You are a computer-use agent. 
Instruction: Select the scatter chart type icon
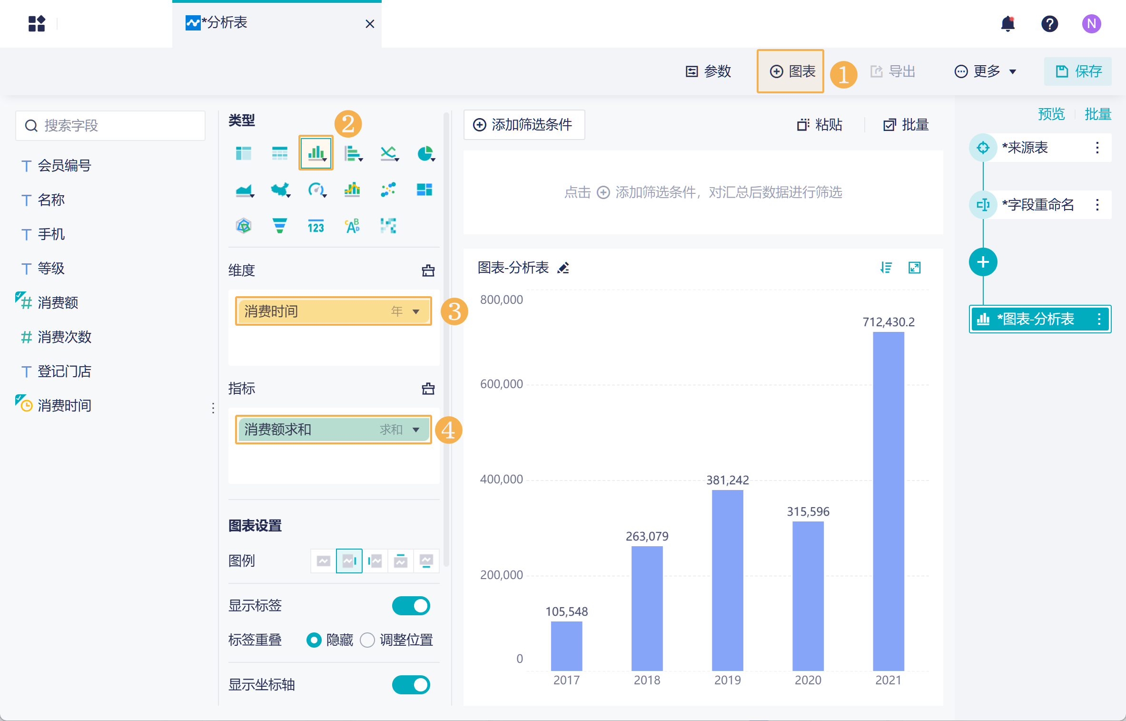point(388,190)
